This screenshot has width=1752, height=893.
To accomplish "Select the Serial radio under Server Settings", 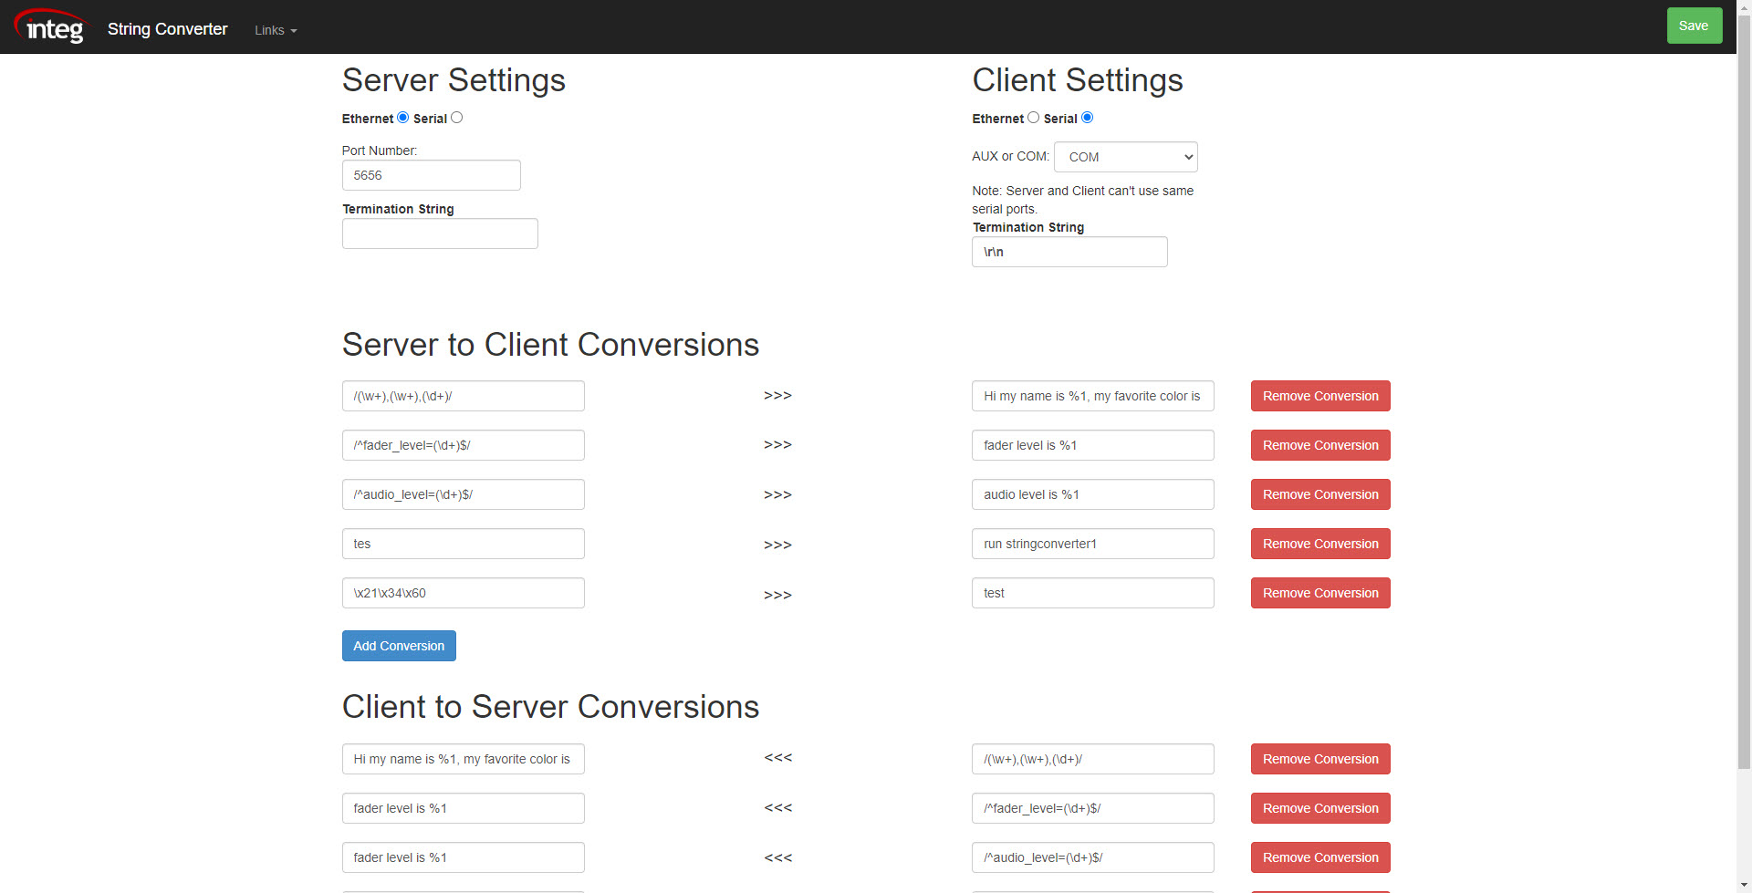I will click(x=456, y=117).
